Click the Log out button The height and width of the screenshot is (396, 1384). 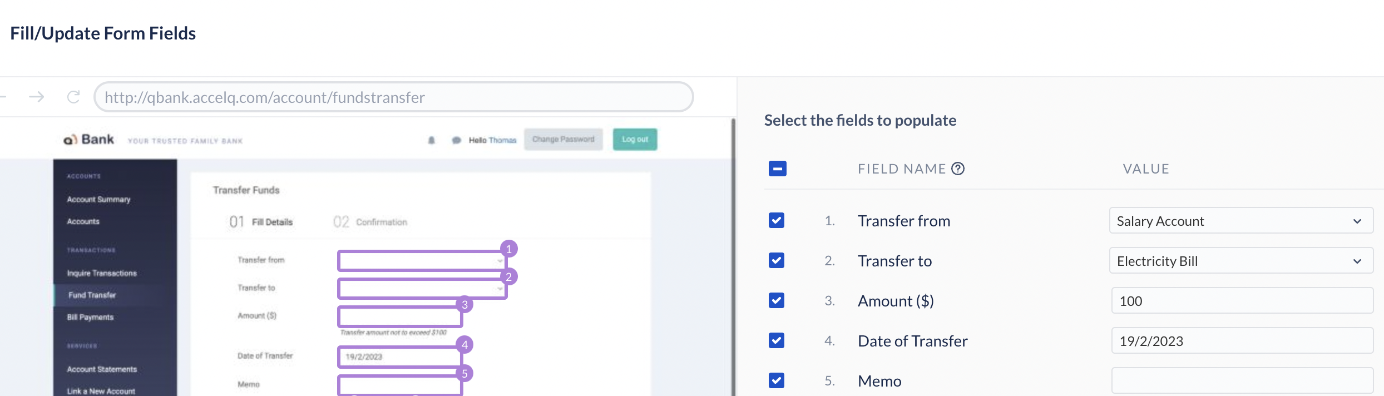pyautogui.click(x=635, y=139)
